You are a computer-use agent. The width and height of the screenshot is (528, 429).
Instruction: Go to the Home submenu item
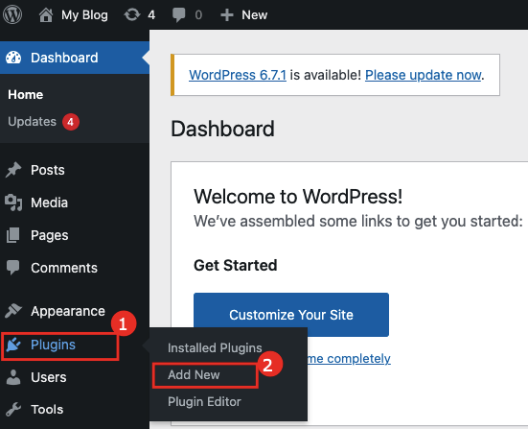tap(26, 95)
